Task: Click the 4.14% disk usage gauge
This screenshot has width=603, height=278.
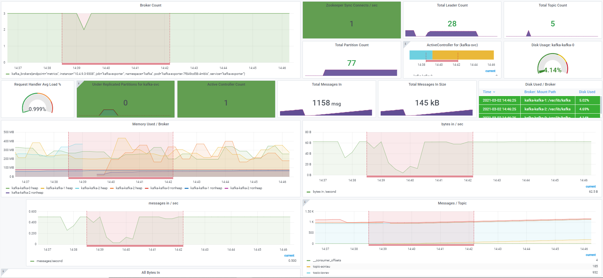Action: pos(553,63)
